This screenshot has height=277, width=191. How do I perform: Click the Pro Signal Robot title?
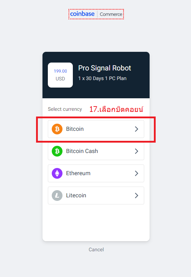[105, 68]
